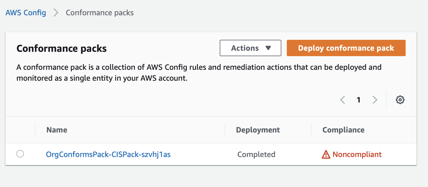Sort by the Deployment column header
Viewport: 428px width, 187px height.
[258, 130]
